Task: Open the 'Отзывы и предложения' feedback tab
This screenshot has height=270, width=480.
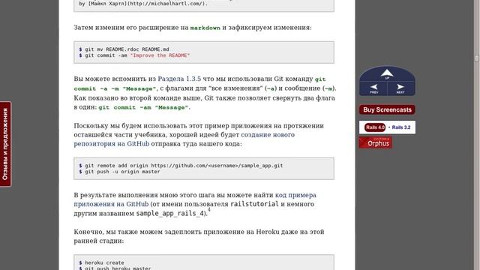Action: click(x=5, y=144)
